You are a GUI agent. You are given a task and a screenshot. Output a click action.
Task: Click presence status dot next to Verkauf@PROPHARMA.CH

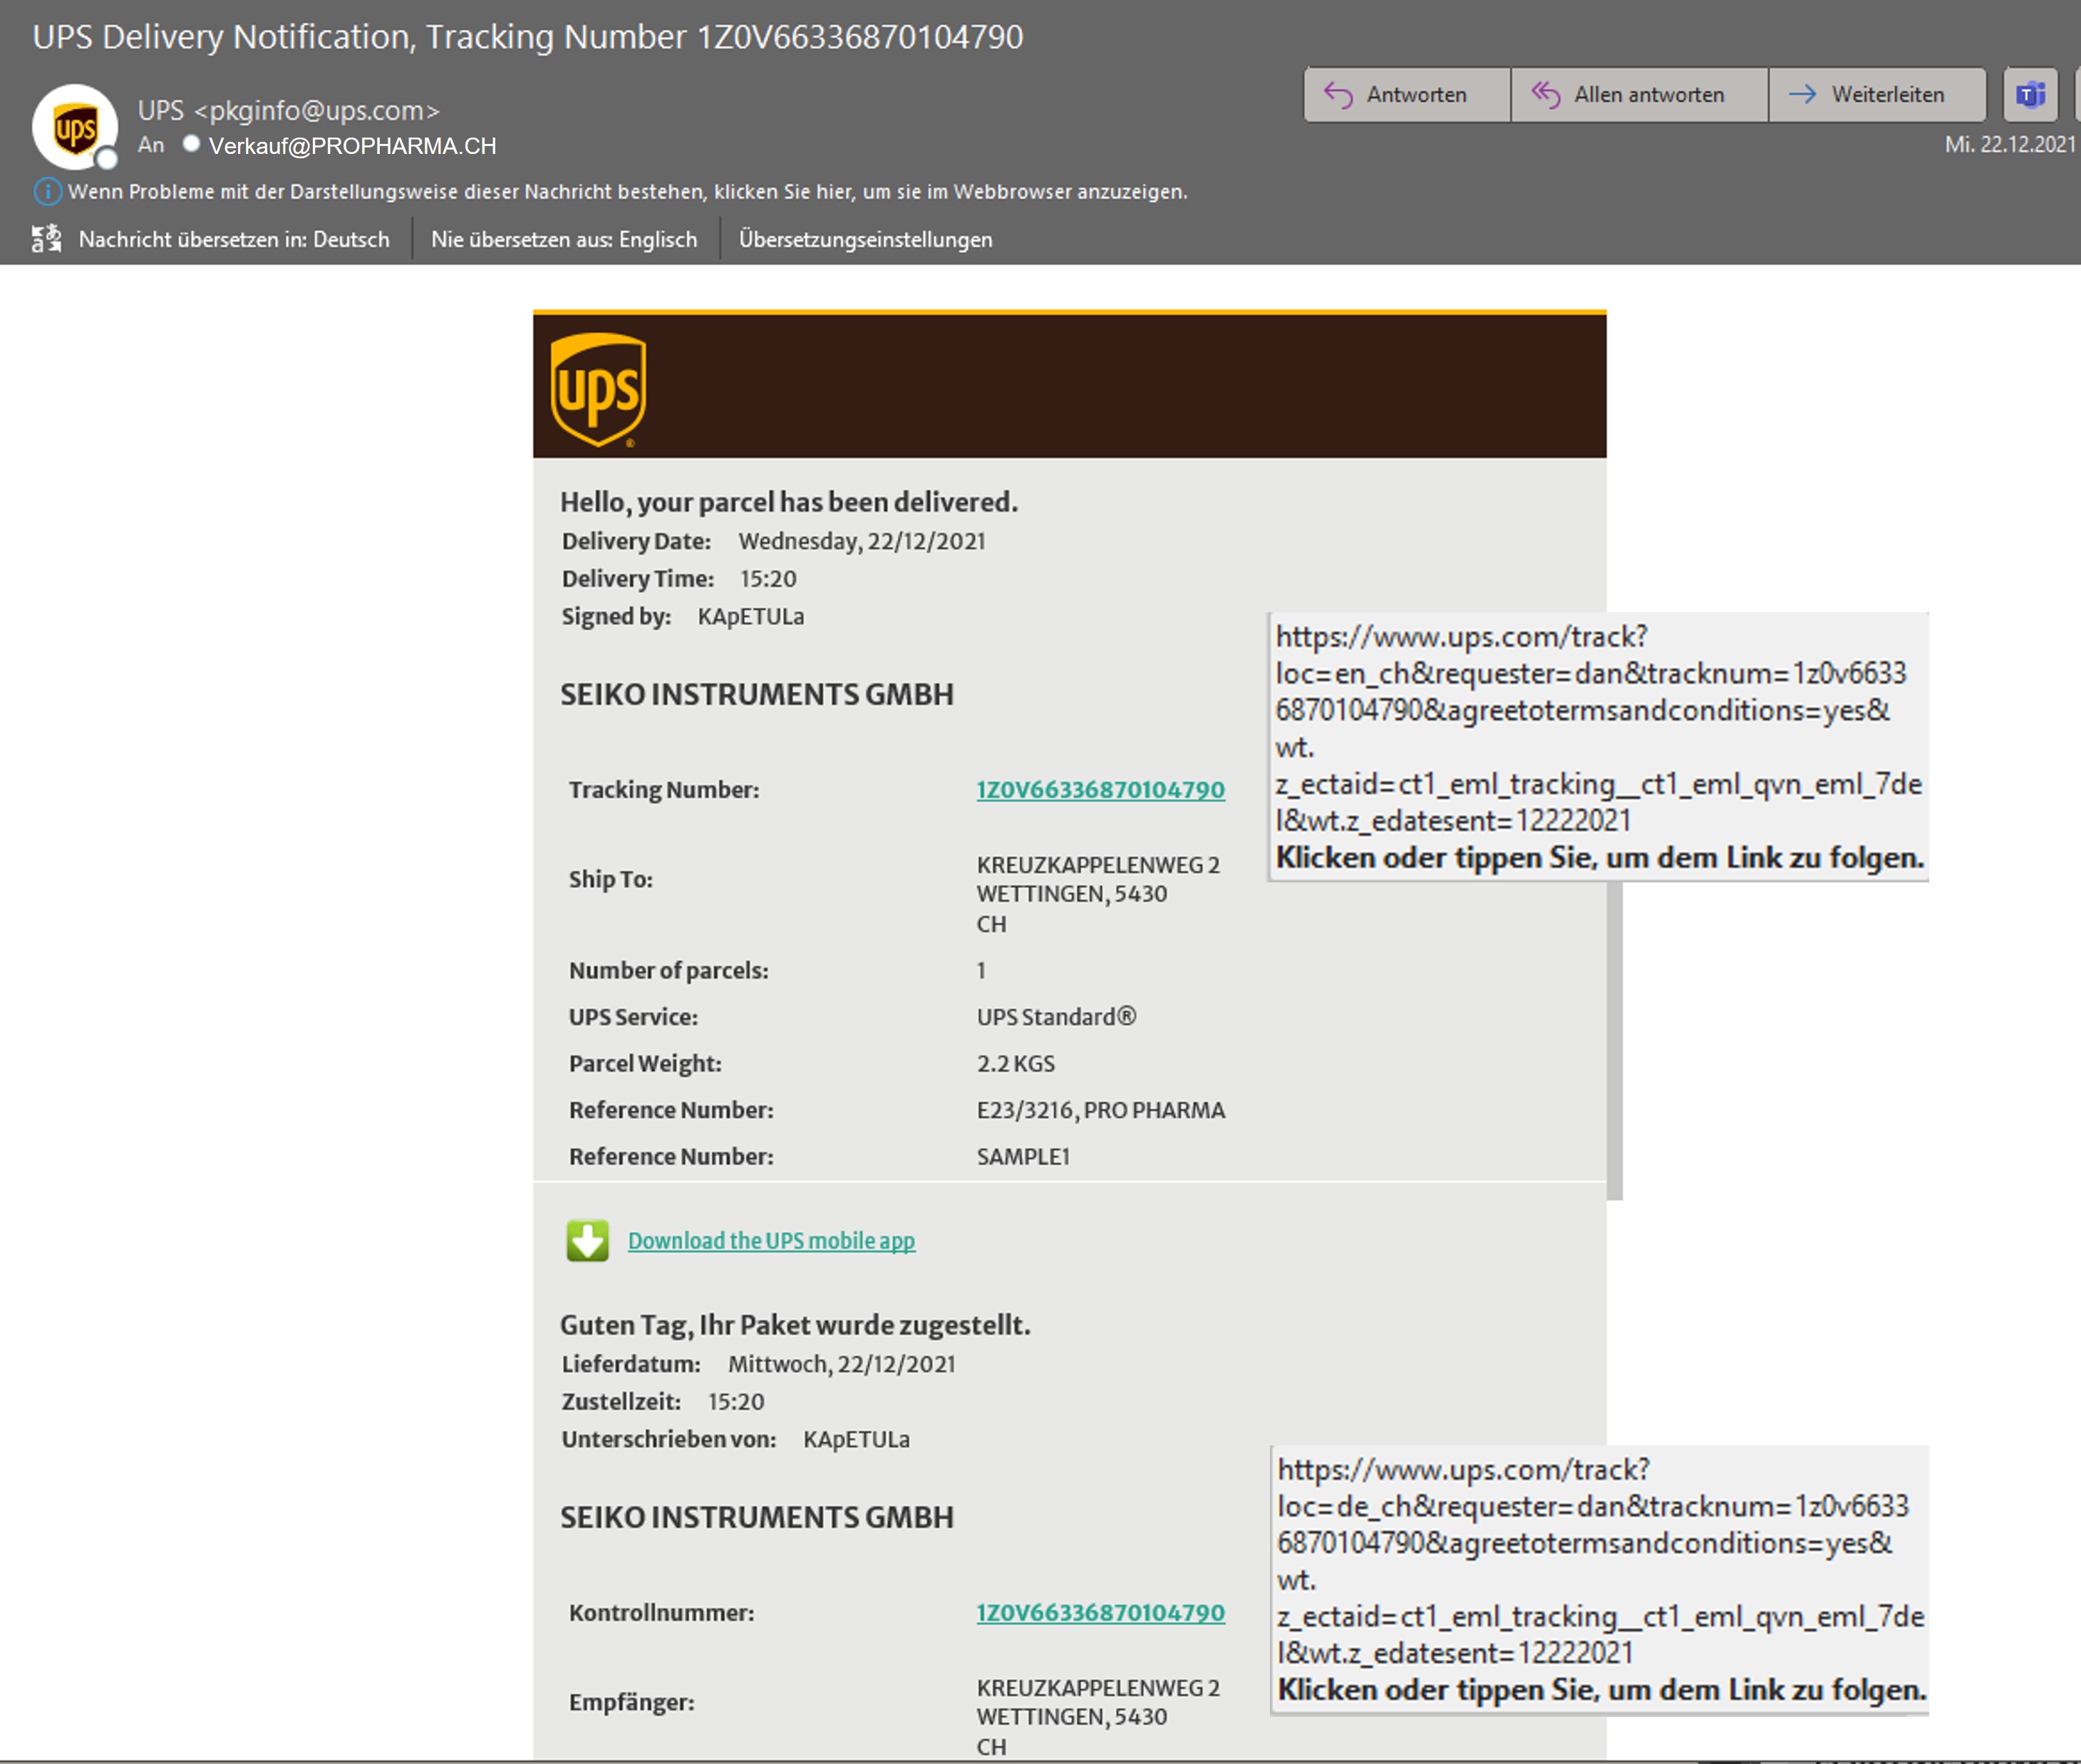click(x=191, y=144)
